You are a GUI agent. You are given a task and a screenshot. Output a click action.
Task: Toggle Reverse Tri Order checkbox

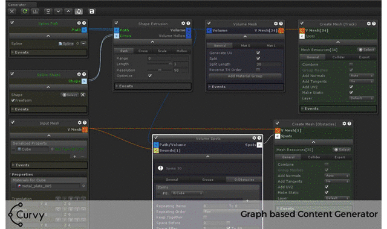point(258,70)
